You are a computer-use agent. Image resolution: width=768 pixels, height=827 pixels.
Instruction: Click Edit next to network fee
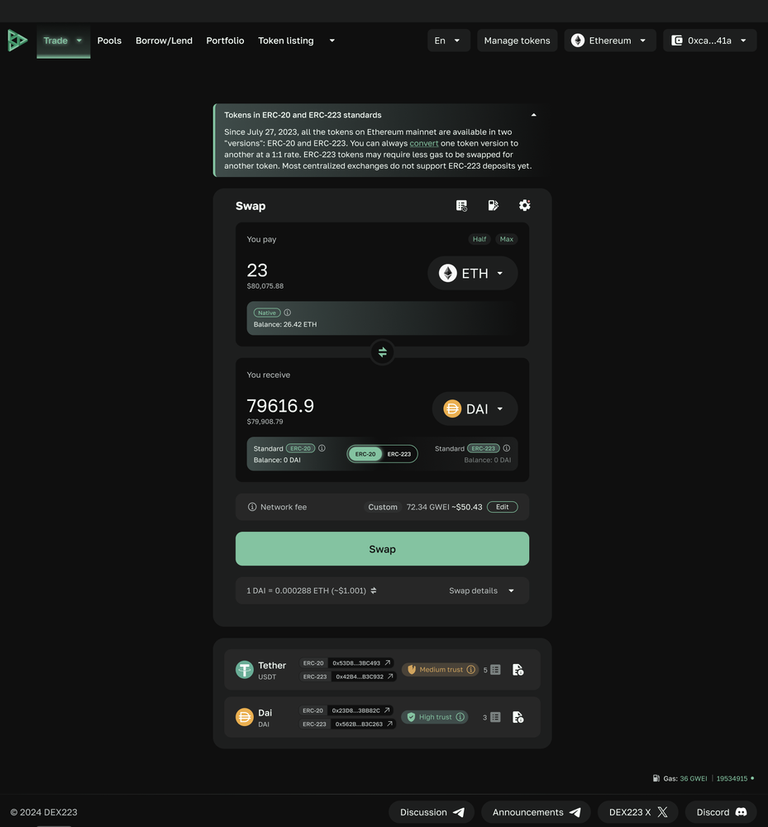pos(503,507)
